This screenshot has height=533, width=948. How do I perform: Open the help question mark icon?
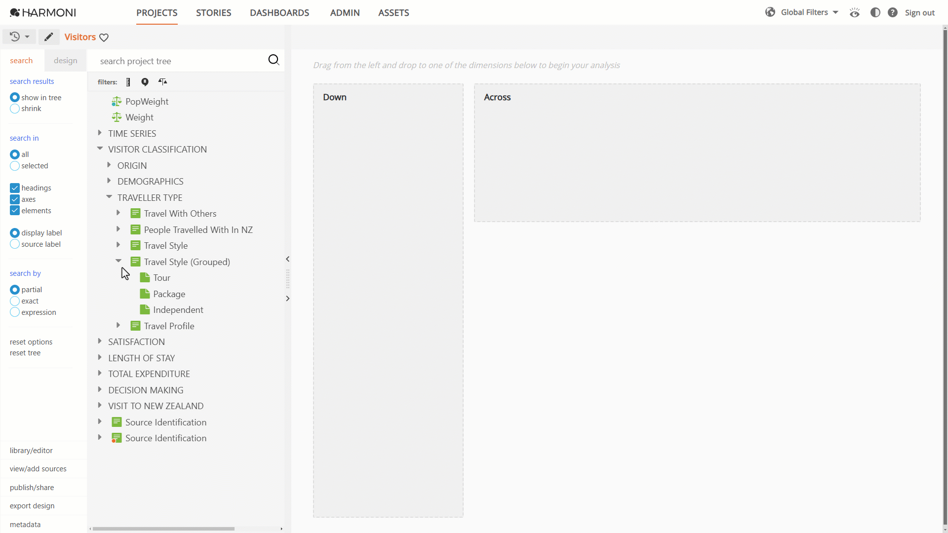(x=892, y=13)
